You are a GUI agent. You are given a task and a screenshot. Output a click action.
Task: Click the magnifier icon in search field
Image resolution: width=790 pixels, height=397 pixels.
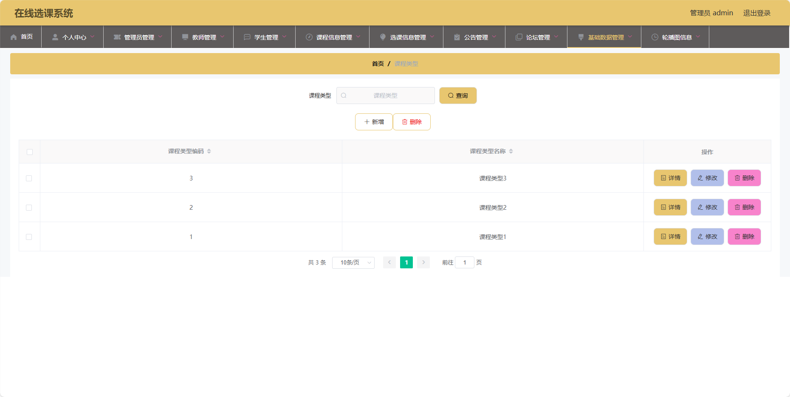point(344,96)
